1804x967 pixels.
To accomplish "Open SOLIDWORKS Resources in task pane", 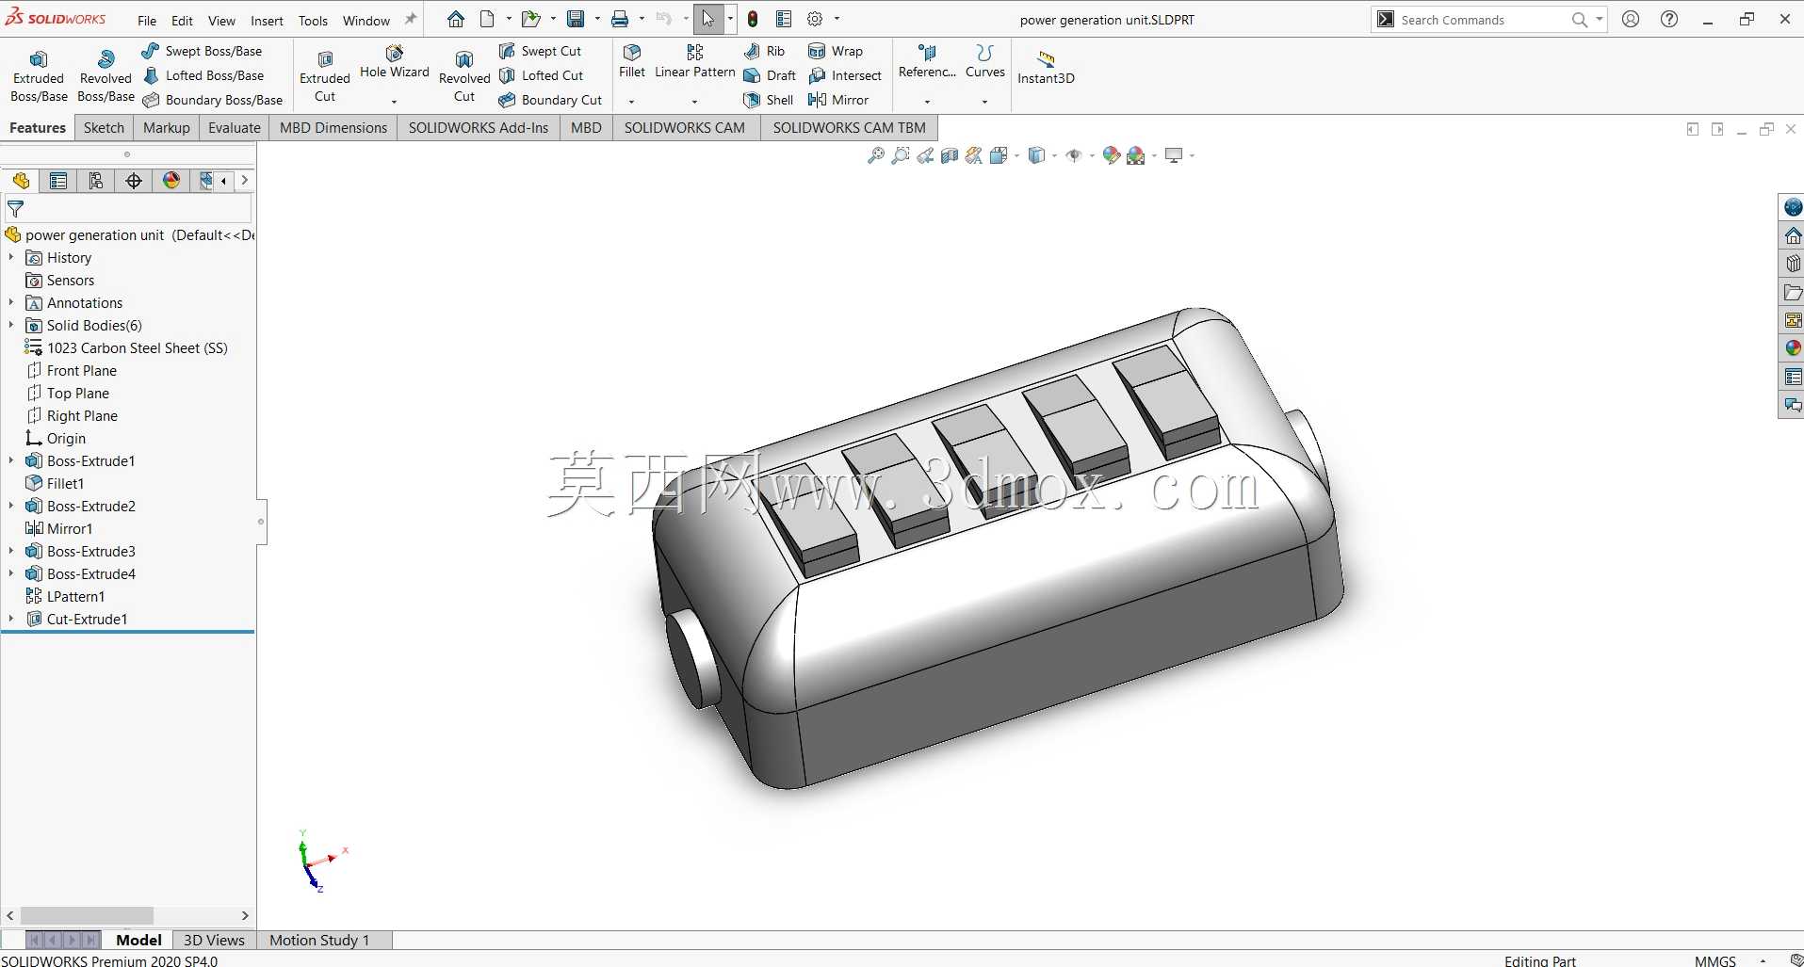I will [x=1793, y=207].
